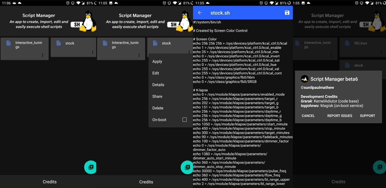Image resolution: width=386 pixels, height=188 pixels.
Task: Open Credits at bottom of the context-menu screenshot
Action: click(146, 182)
